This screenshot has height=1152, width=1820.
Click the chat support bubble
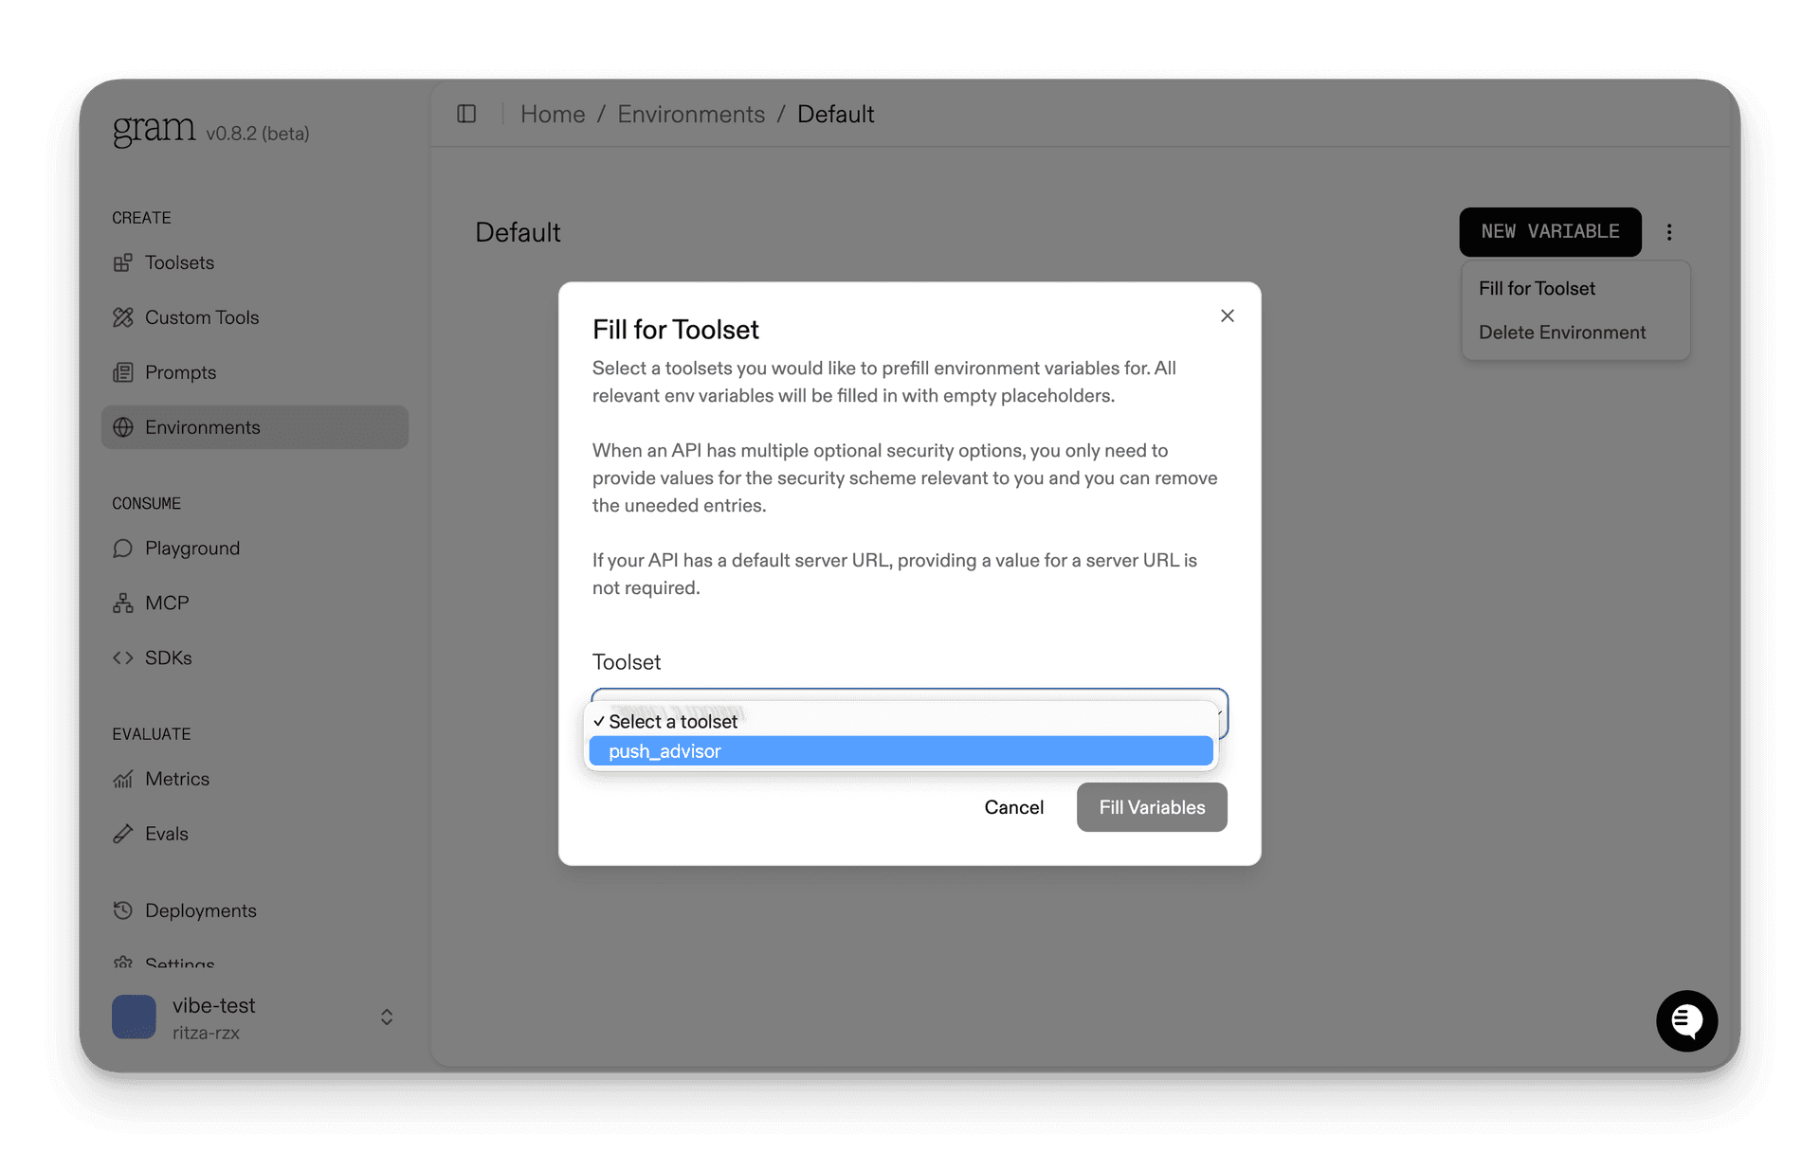(x=1686, y=1021)
